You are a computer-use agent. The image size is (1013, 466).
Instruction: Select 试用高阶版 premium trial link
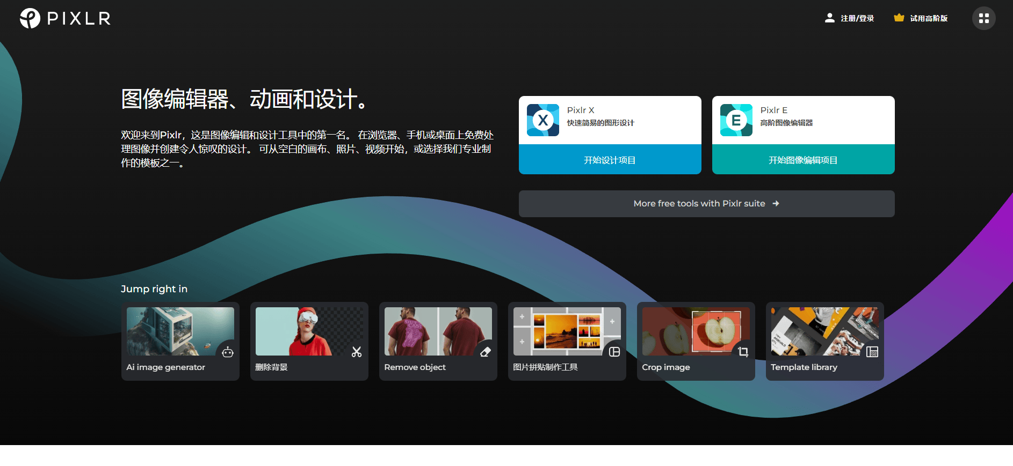(929, 18)
